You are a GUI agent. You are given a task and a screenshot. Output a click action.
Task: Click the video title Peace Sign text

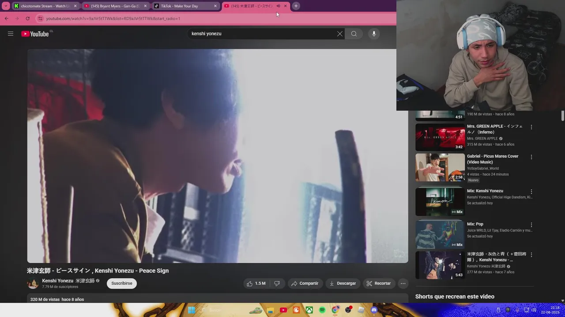click(x=98, y=271)
